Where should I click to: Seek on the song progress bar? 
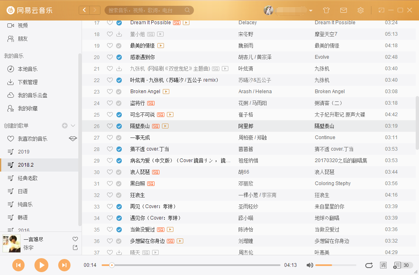coord(191,265)
